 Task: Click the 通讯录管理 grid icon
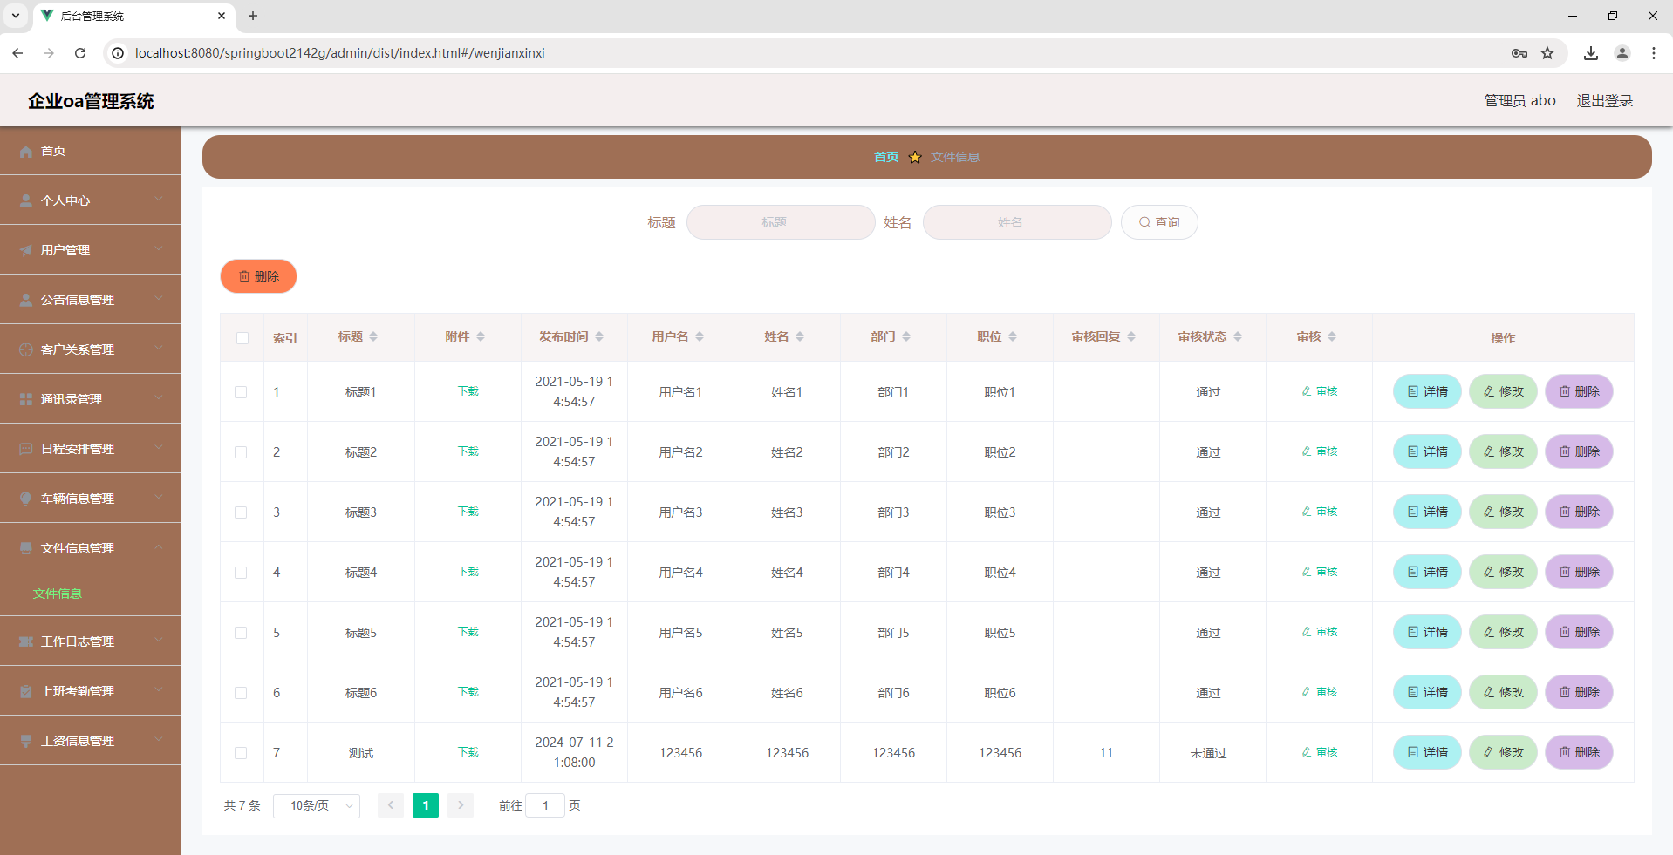[25, 398]
